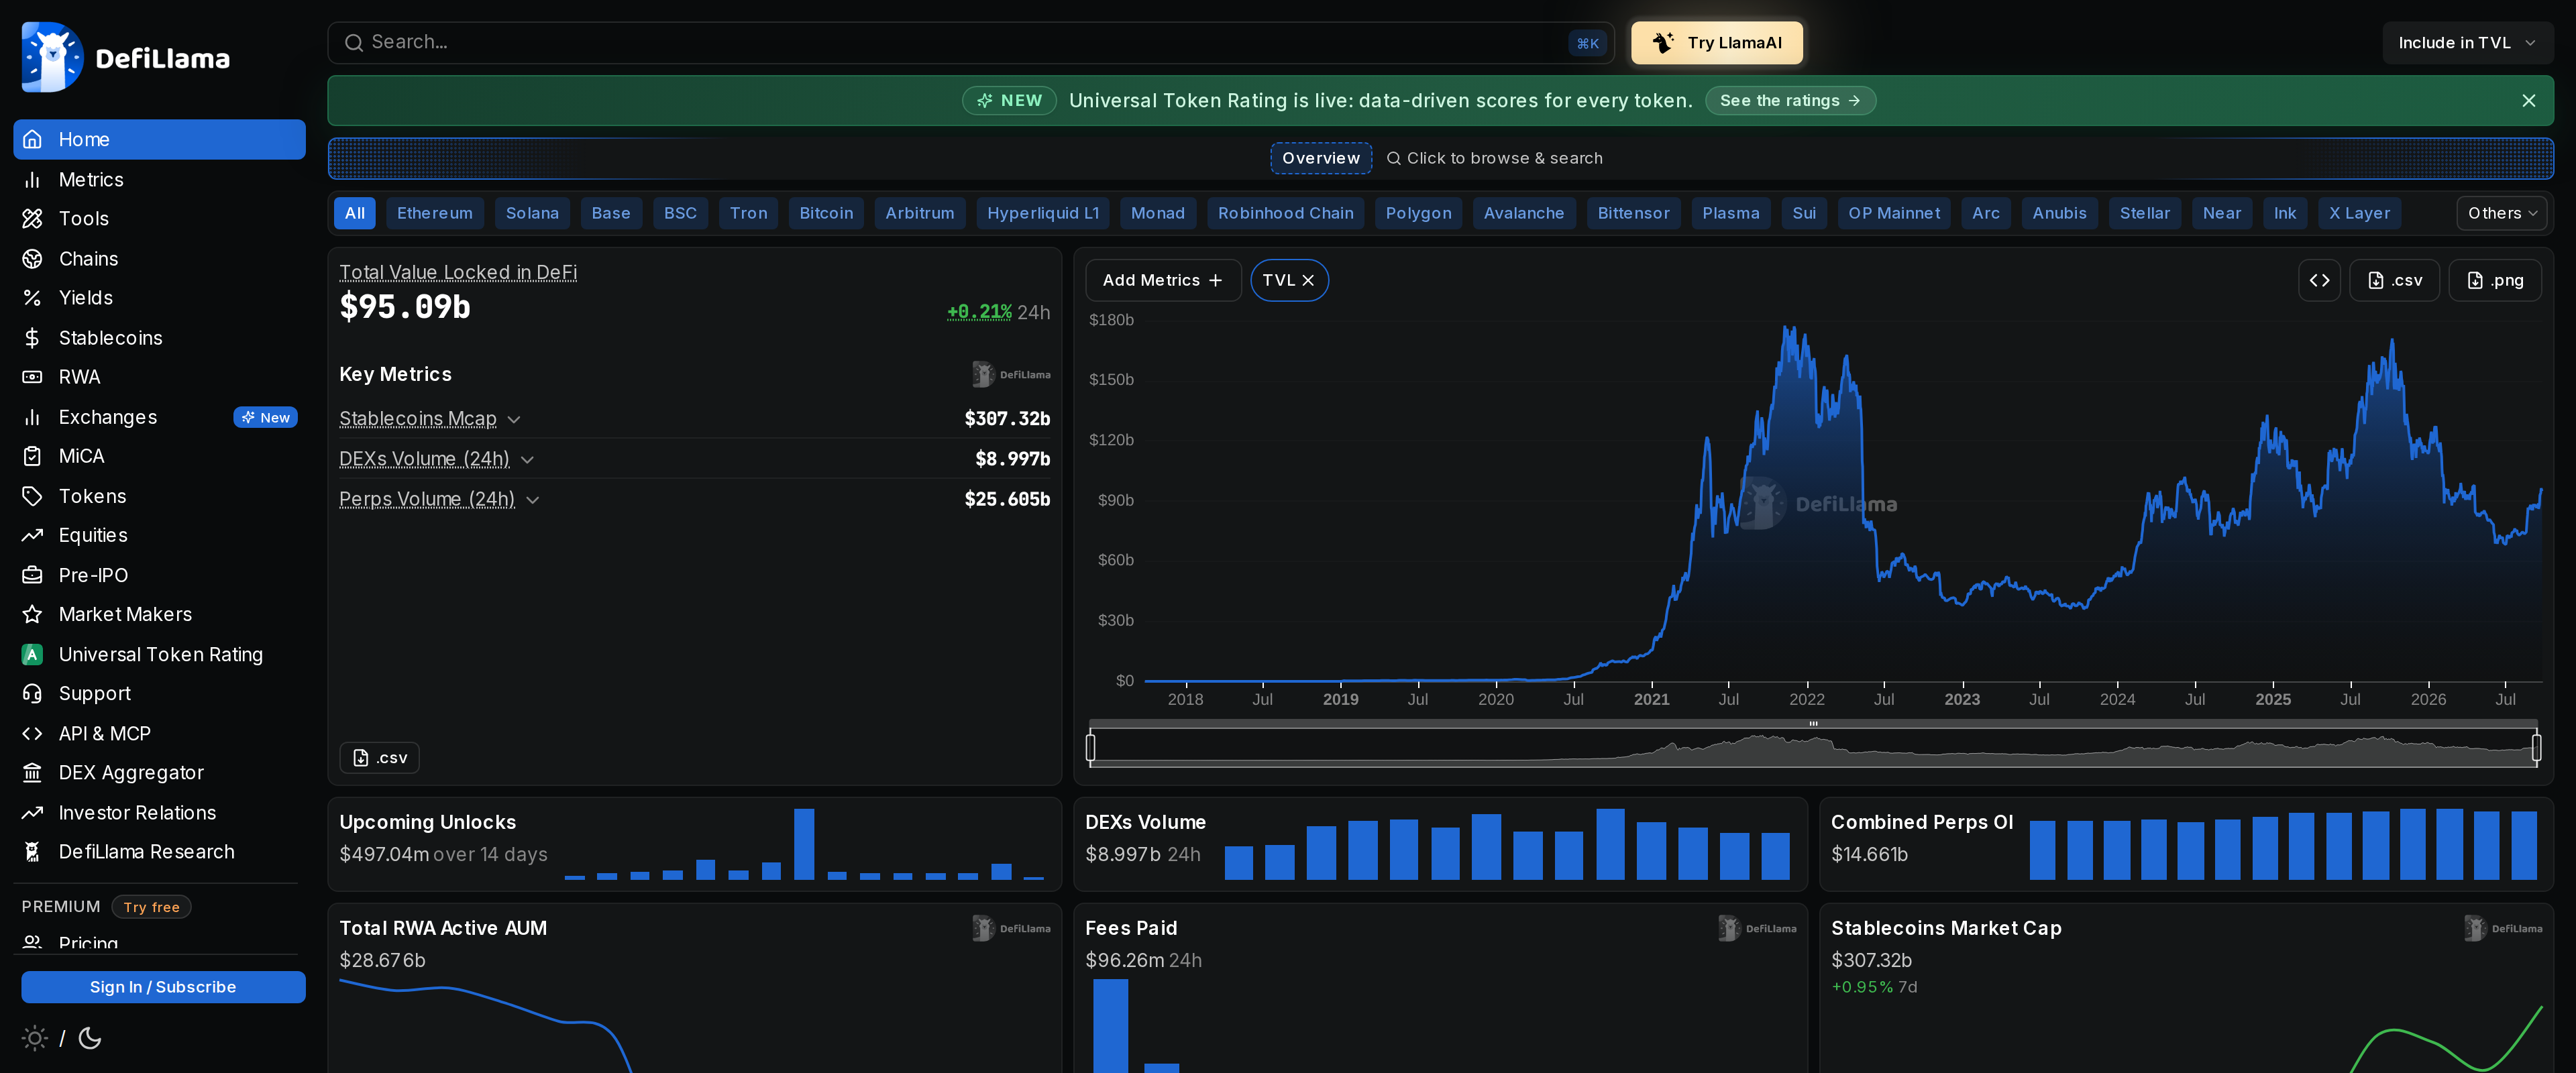Open the Stablecoins dollar icon
The image size is (2576, 1073).
pos(32,338)
